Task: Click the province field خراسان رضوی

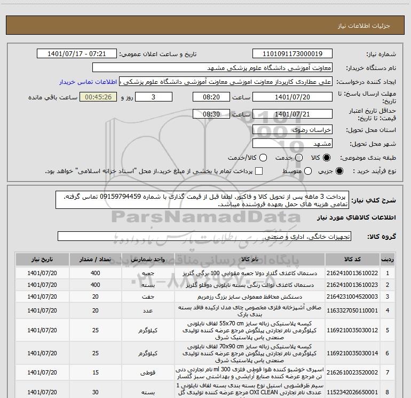Action: [x=293, y=130]
